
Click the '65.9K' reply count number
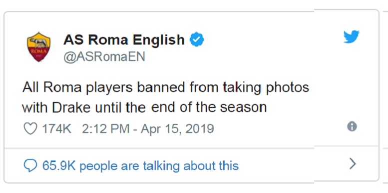click(59, 165)
